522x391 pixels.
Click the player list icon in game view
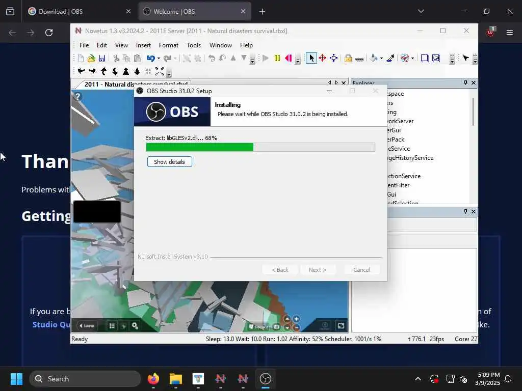click(x=112, y=326)
